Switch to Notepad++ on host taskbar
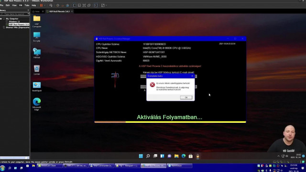 (127, 166)
